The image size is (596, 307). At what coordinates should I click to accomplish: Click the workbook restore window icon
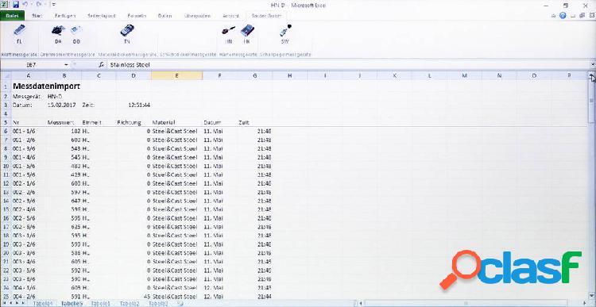pos(582,16)
